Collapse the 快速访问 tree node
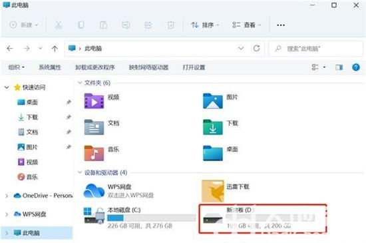 click(7, 87)
